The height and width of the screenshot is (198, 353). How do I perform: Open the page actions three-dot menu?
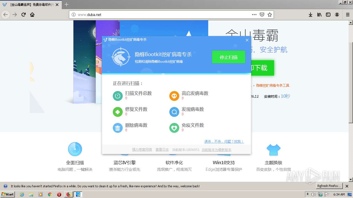(x=254, y=15)
